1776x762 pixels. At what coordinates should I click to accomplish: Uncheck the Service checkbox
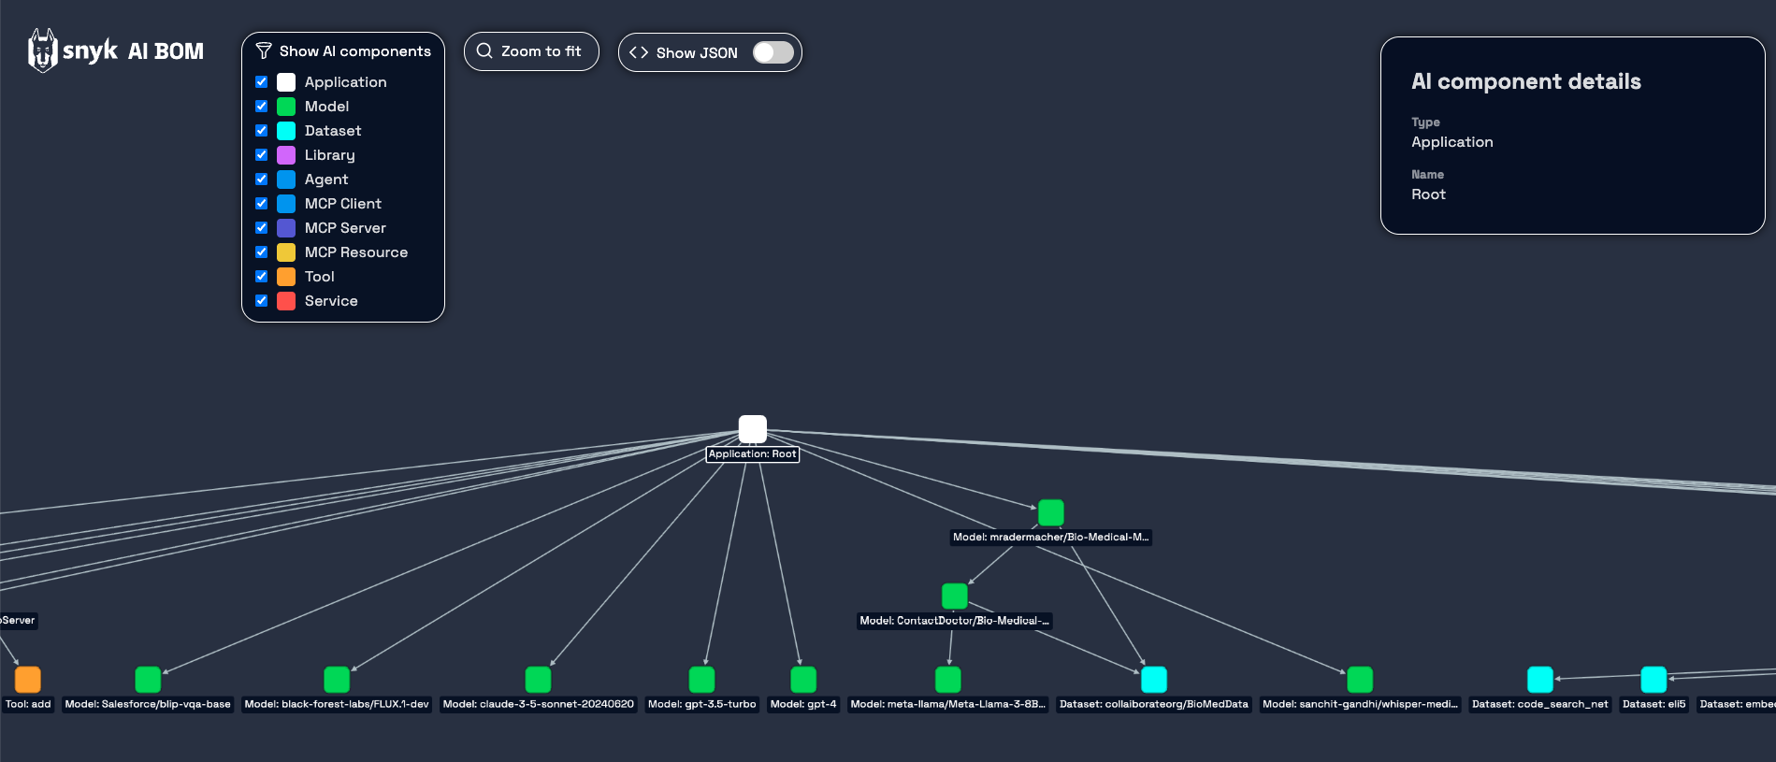262,301
